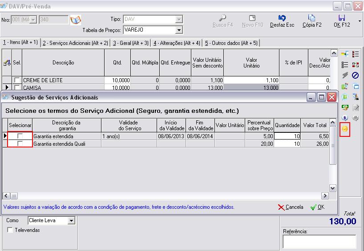Select the Garantia estendida checkbox
This screenshot has height=251, width=364.
point(20,136)
